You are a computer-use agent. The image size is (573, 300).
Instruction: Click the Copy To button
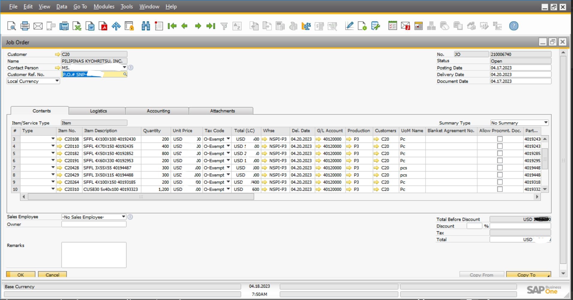[x=528, y=275]
